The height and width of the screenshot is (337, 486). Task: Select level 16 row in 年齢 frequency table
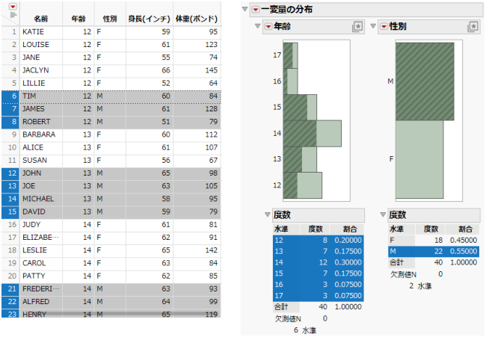(318, 285)
